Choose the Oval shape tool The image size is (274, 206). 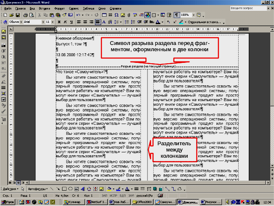tap(70, 189)
